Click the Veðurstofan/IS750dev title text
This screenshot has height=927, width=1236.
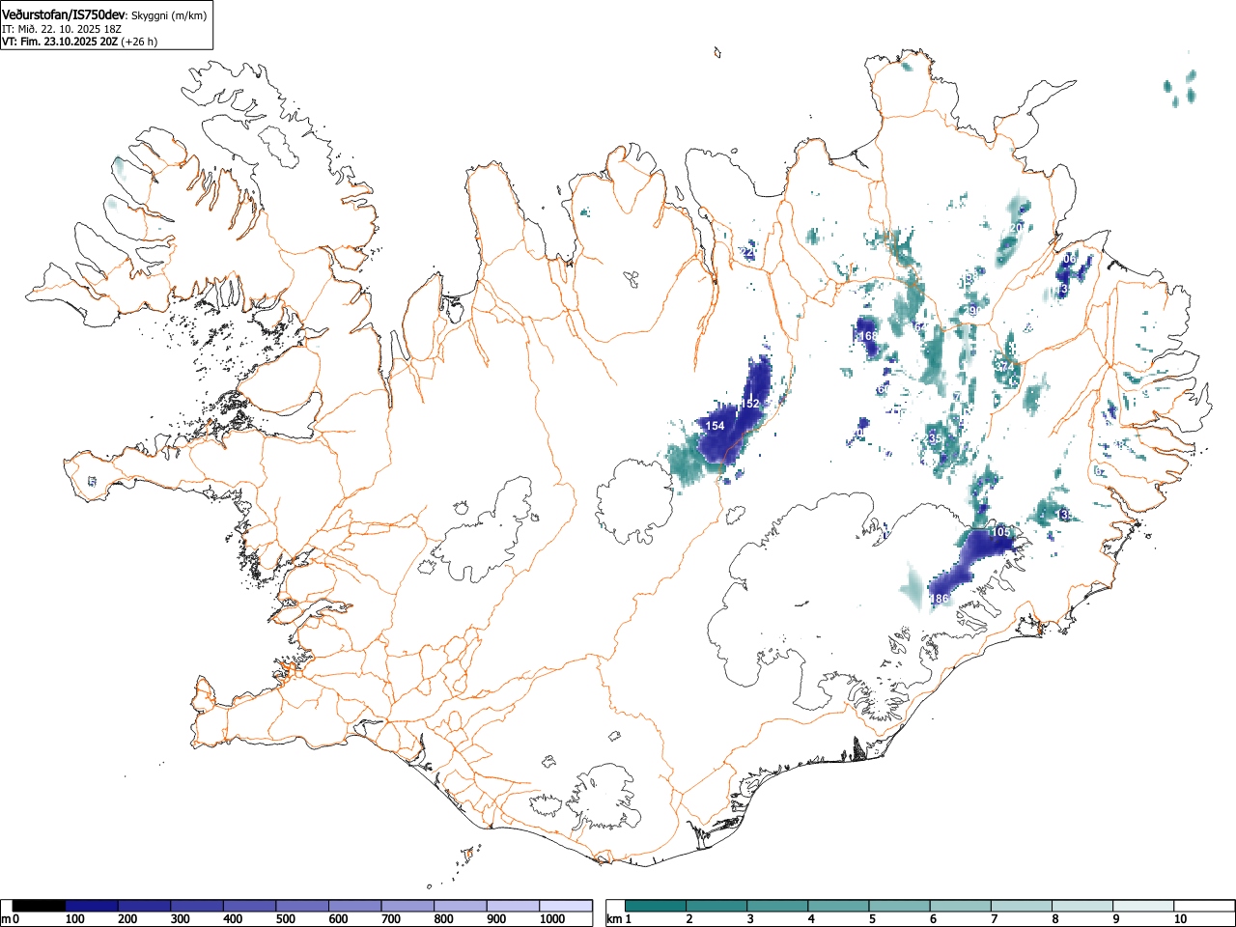click(65, 14)
